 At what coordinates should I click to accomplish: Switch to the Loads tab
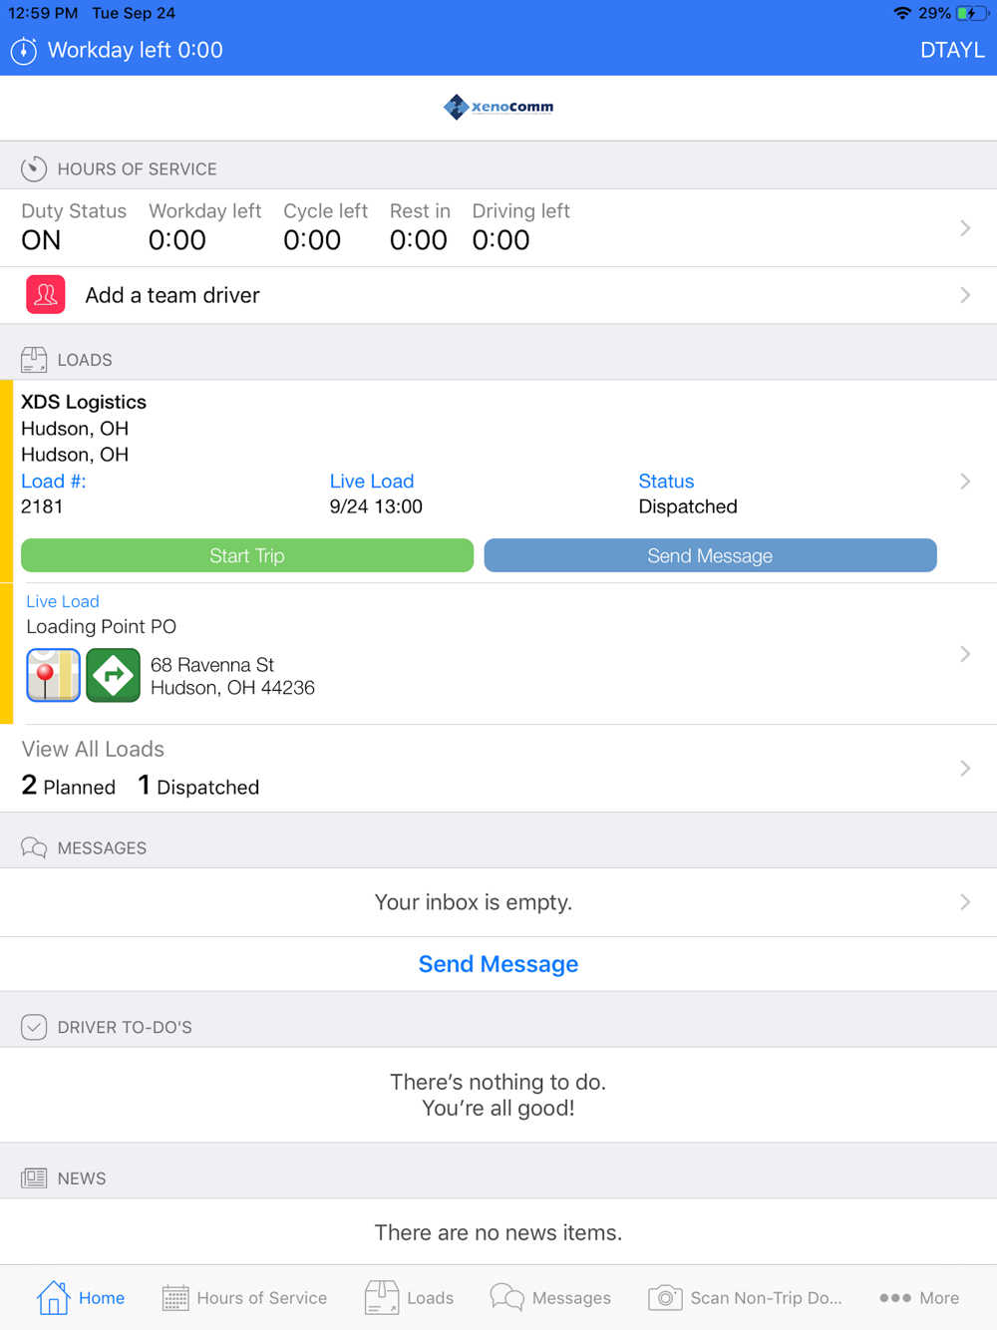pos(409,1297)
